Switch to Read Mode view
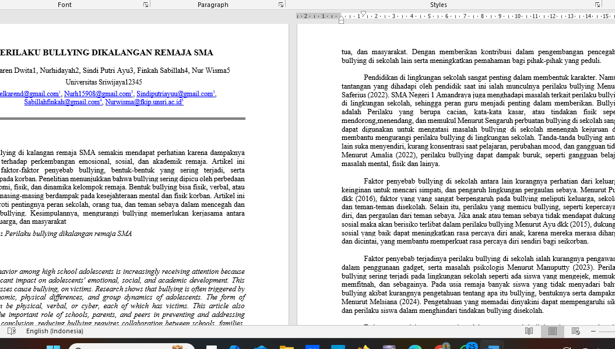Screen dimensions: 615x349 (x=529, y=332)
